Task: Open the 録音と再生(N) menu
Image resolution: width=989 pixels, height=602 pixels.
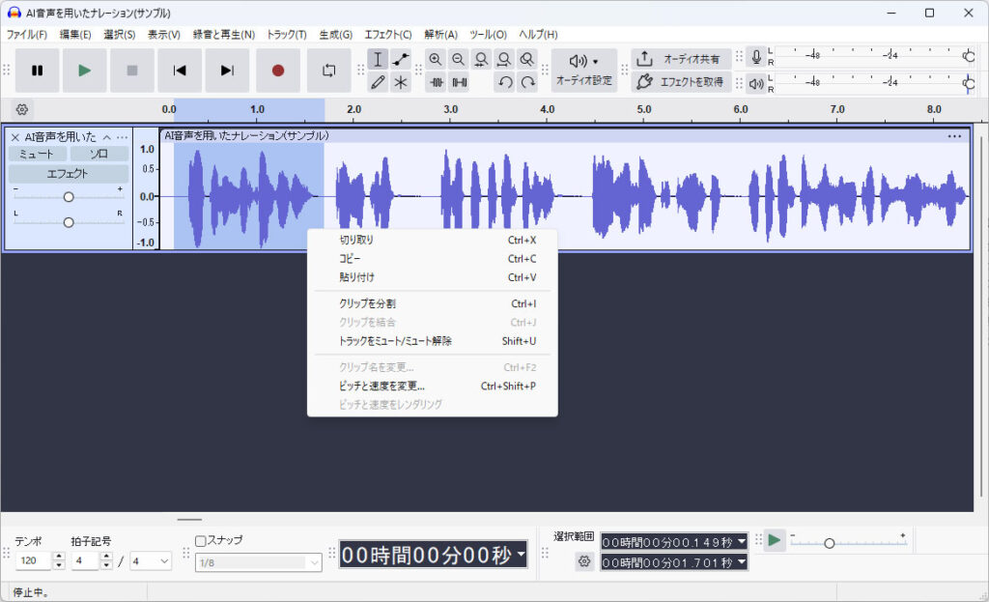Action: tap(224, 35)
